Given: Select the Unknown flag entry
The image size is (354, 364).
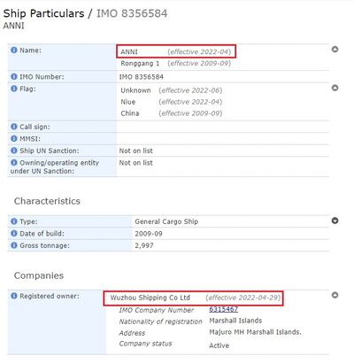Looking at the screenshot, I should coord(135,90).
